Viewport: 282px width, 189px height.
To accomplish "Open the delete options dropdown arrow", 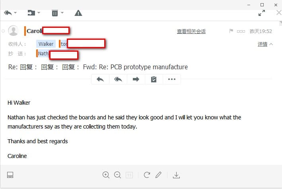I will click(62, 13).
